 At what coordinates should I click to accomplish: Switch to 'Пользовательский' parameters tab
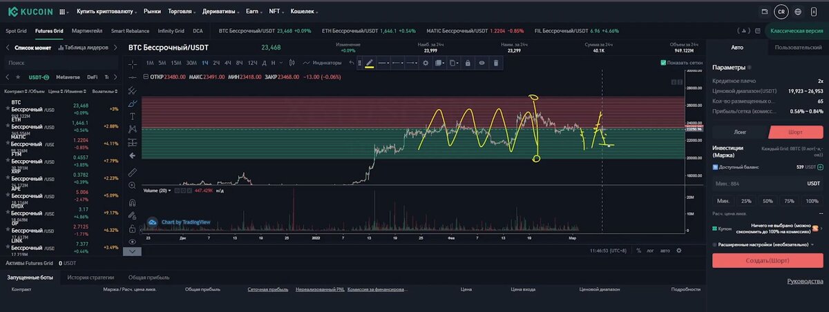[x=799, y=48]
